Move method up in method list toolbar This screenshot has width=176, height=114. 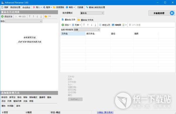click(33, 17)
